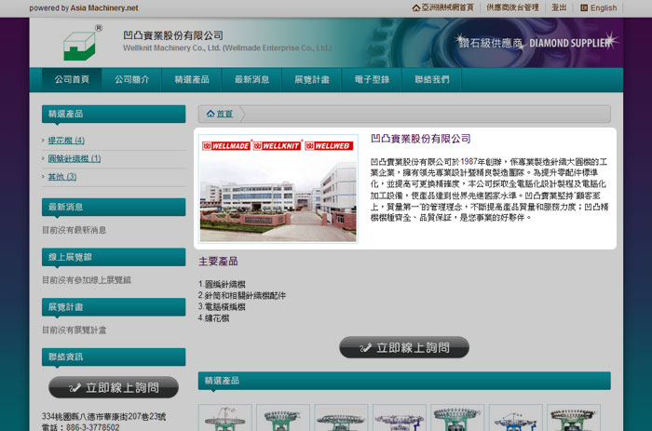Click the company name in the header banner
652x431 pixels.
173,35
